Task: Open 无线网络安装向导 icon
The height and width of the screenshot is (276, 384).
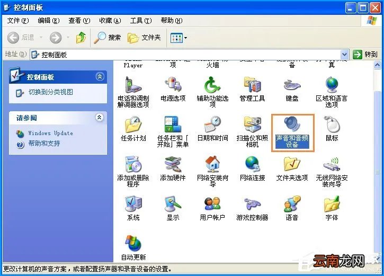Action: (332, 172)
